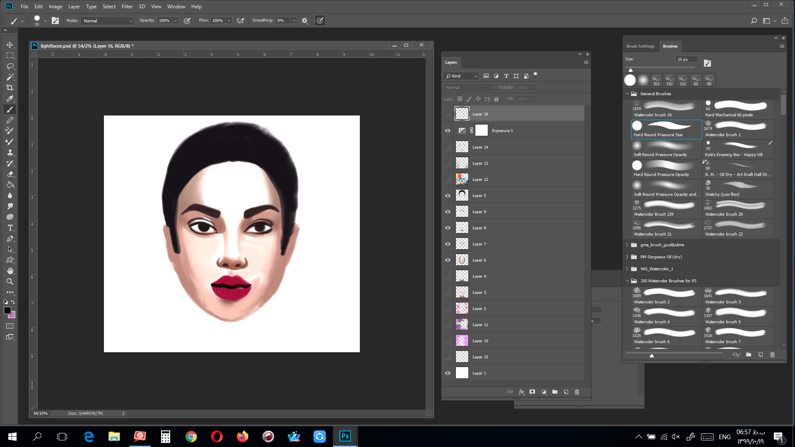The width and height of the screenshot is (795, 447).
Task: Choose Watercolor brush 10 preset
Action: 666,110
